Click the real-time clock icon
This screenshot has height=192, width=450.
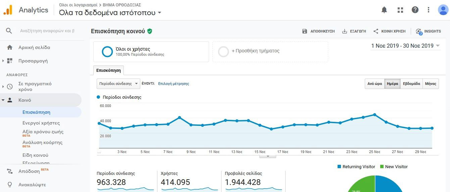pos(10,87)
